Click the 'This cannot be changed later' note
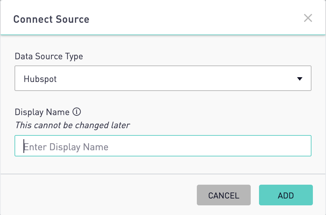This screenshot has height=215, width=326. (73, 125)
